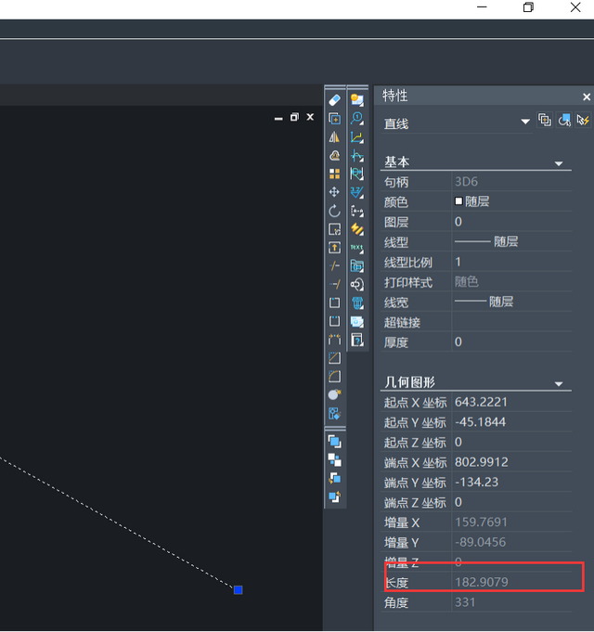Collapse the 基本 section
This screenshot has width=594, height=632.
(x=559, y=163)
